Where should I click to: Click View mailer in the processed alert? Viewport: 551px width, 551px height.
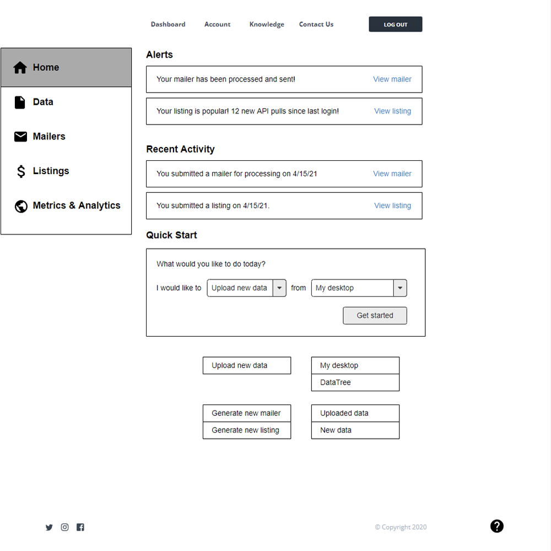[392, 79]
